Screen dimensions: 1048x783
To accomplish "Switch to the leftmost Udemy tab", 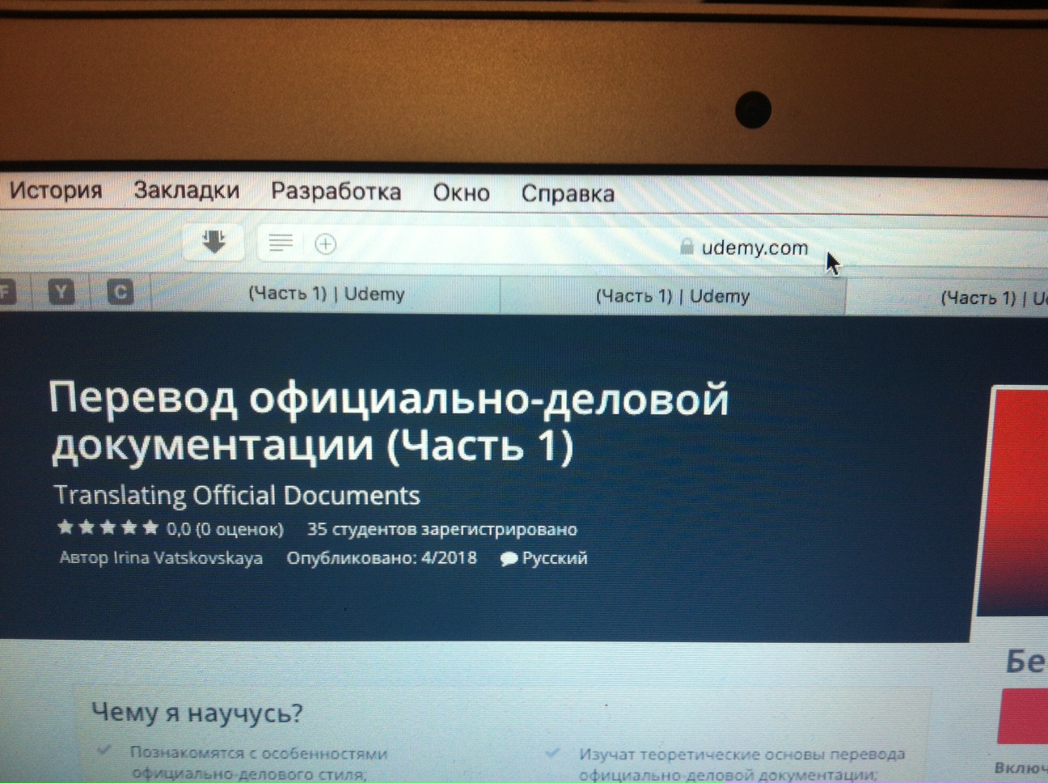I will (326, 294).
